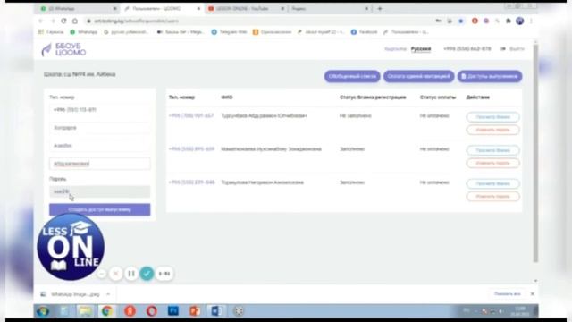View the blank for Тургунбаев row
This screenshot has width=572, height=322.
(x=492, y=117)
